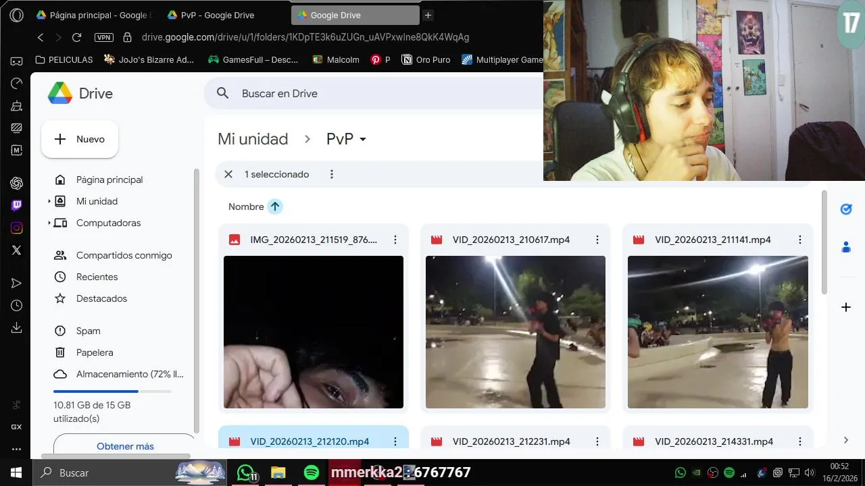Open the Windows Start menu
The image size is (865, 486).
[16, 473]
